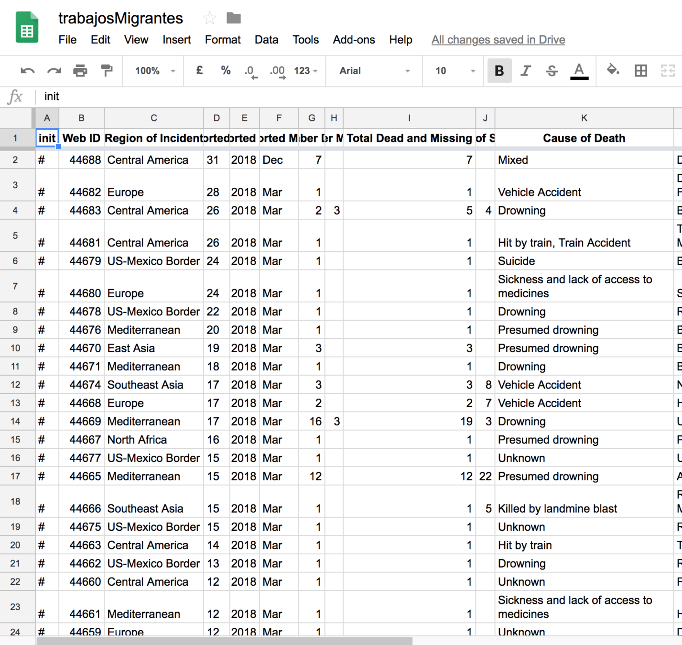682x645 pixels.
Task: Open the Edit menu
Action: (x=100, y=40)
